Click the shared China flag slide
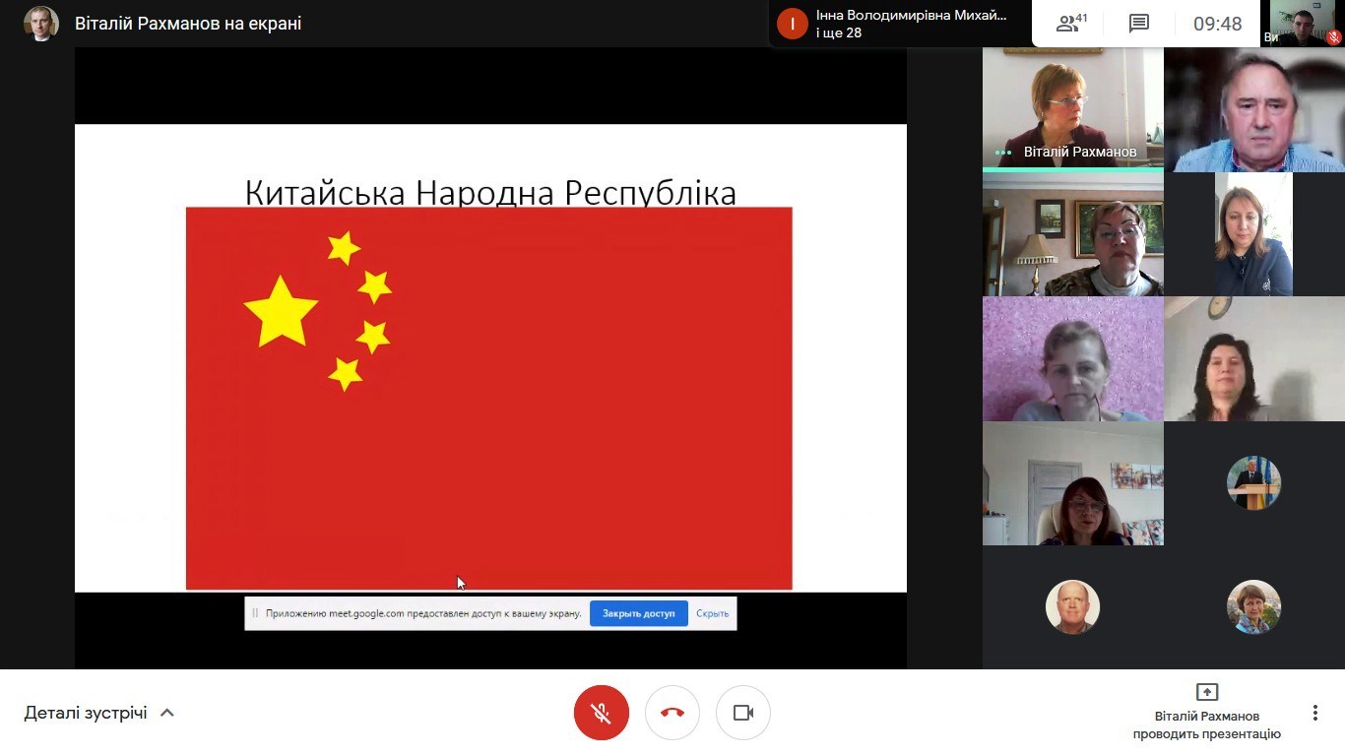This screenshot has height=756, width=1345. pos(489,394)
